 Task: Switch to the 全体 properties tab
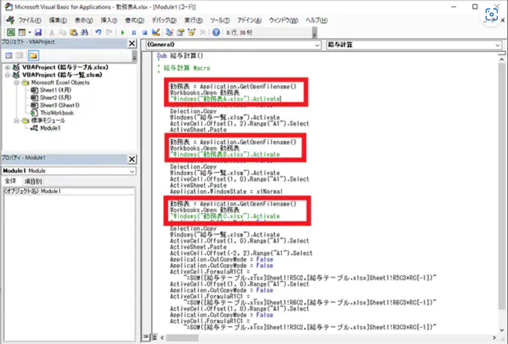click(x=10, y=181)
